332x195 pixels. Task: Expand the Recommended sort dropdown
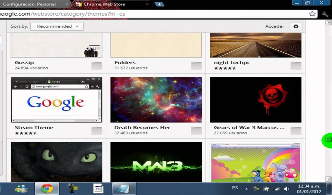click(x=57, y=26)
